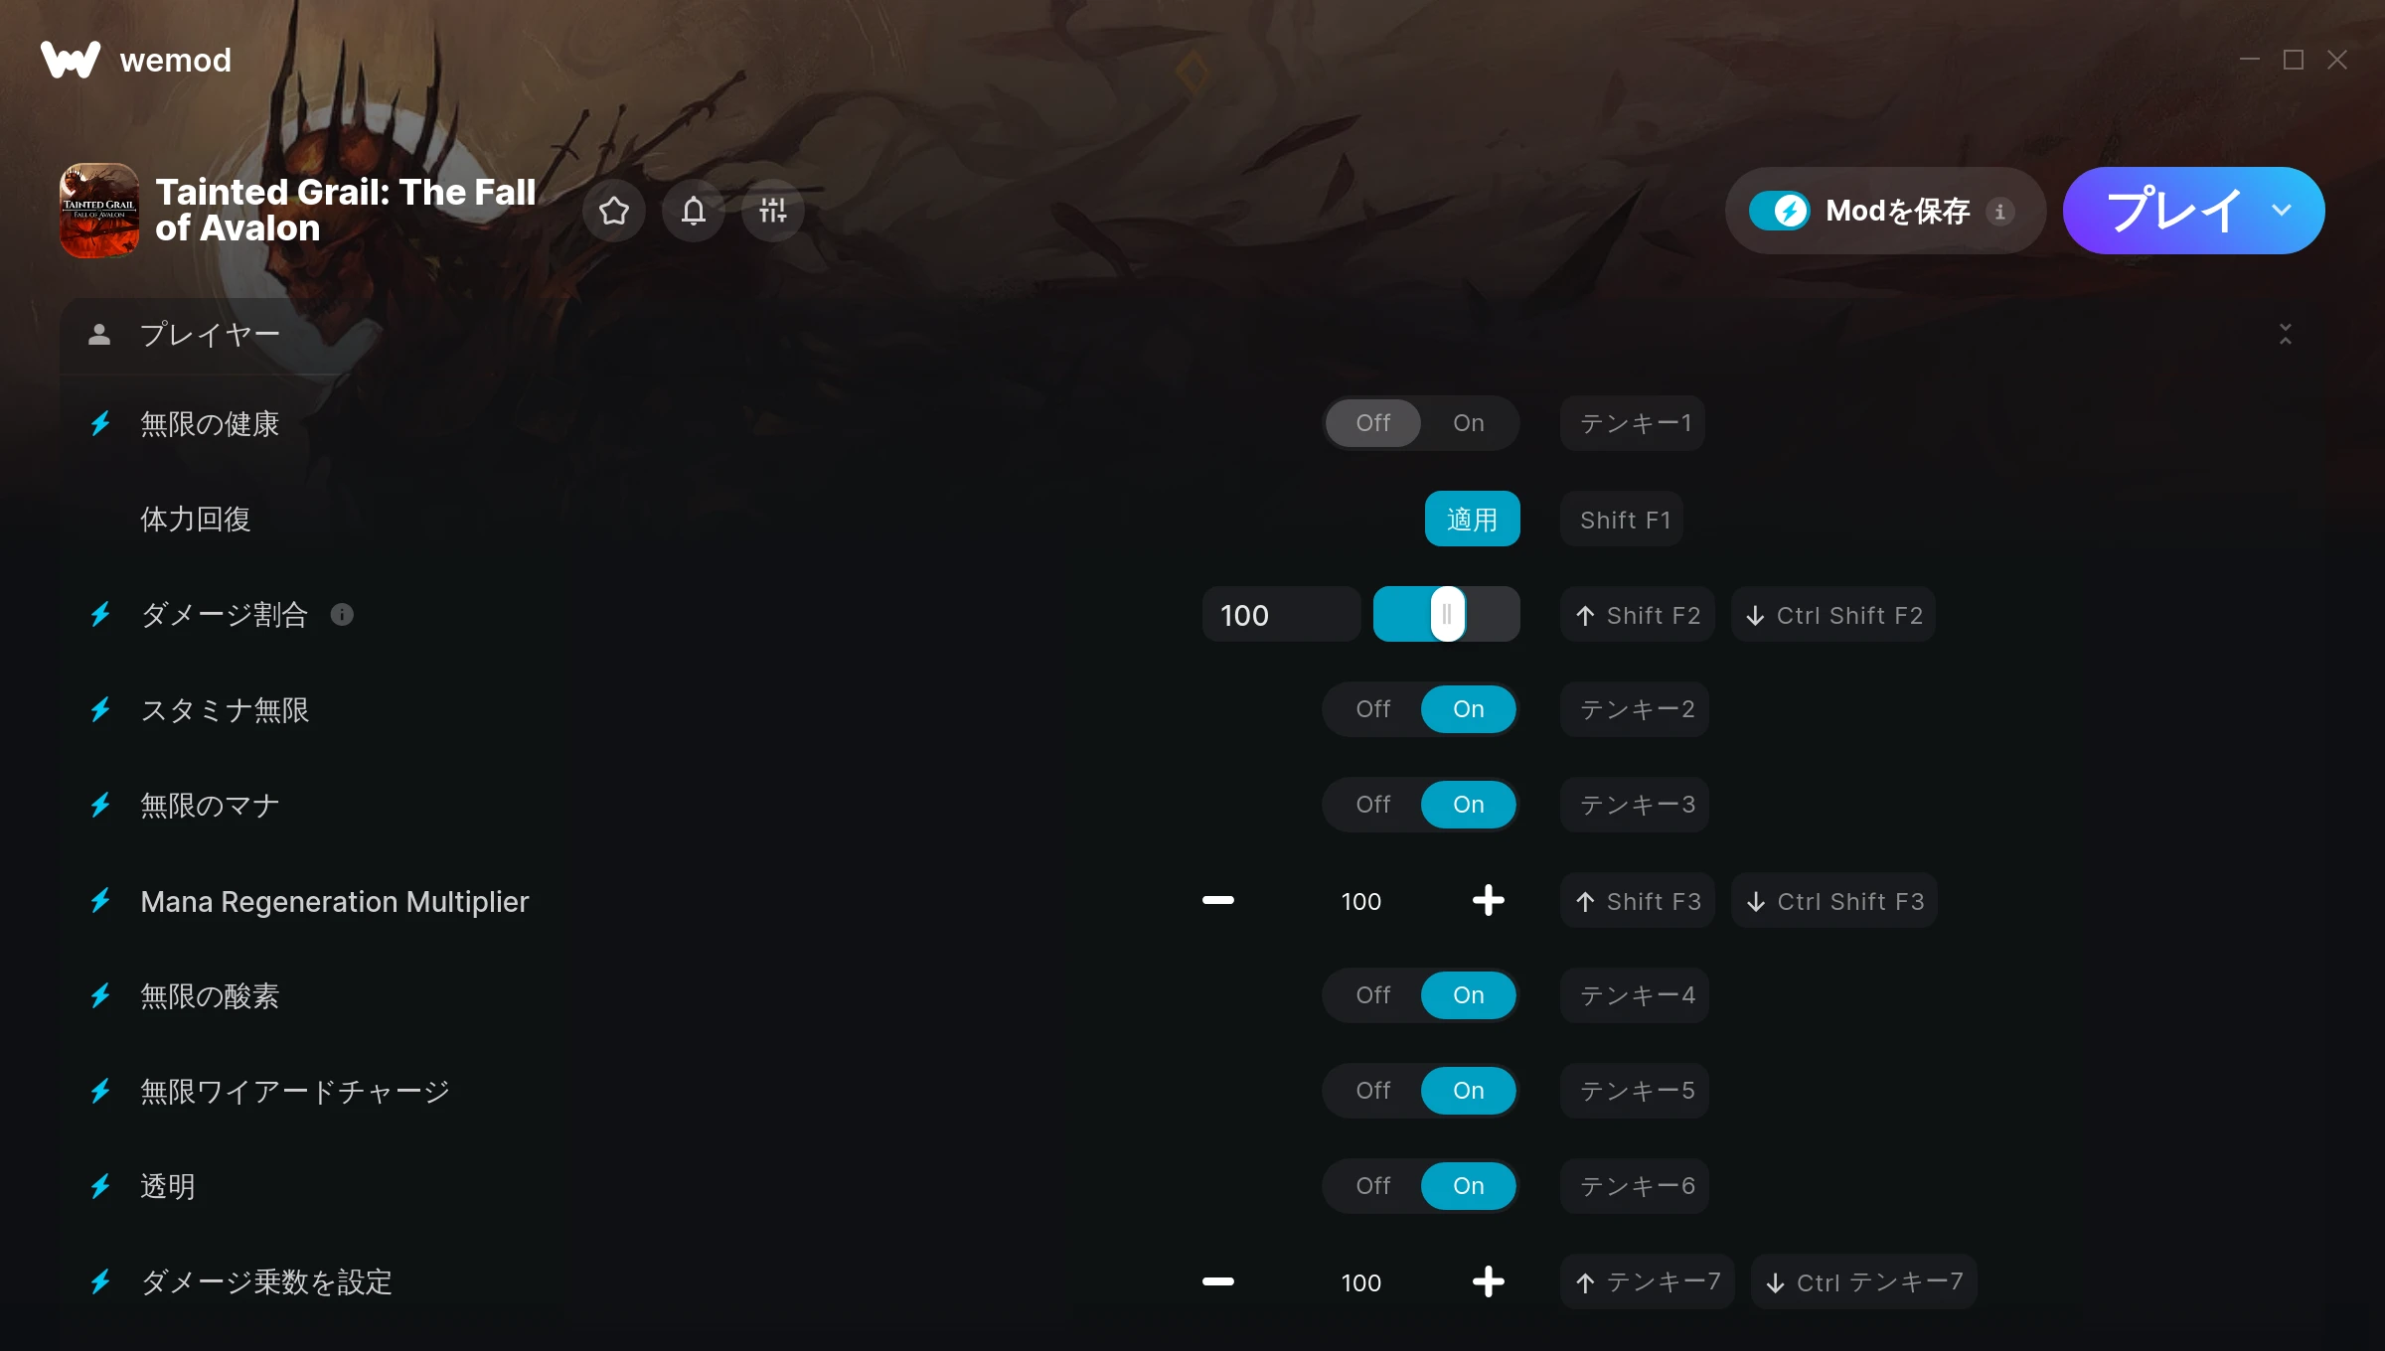Click the plus icon for Mana Regeneration Multiplier
The image size is (2385, 1351).
click(x=1488, y=901)
